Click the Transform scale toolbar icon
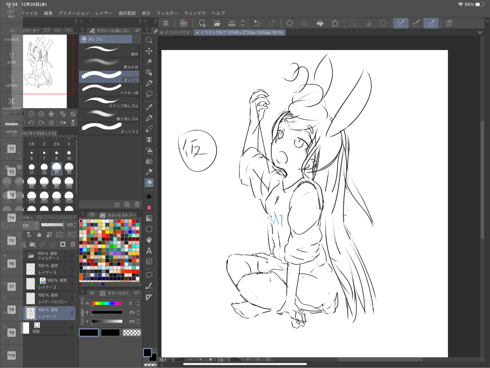 point(335,23)
